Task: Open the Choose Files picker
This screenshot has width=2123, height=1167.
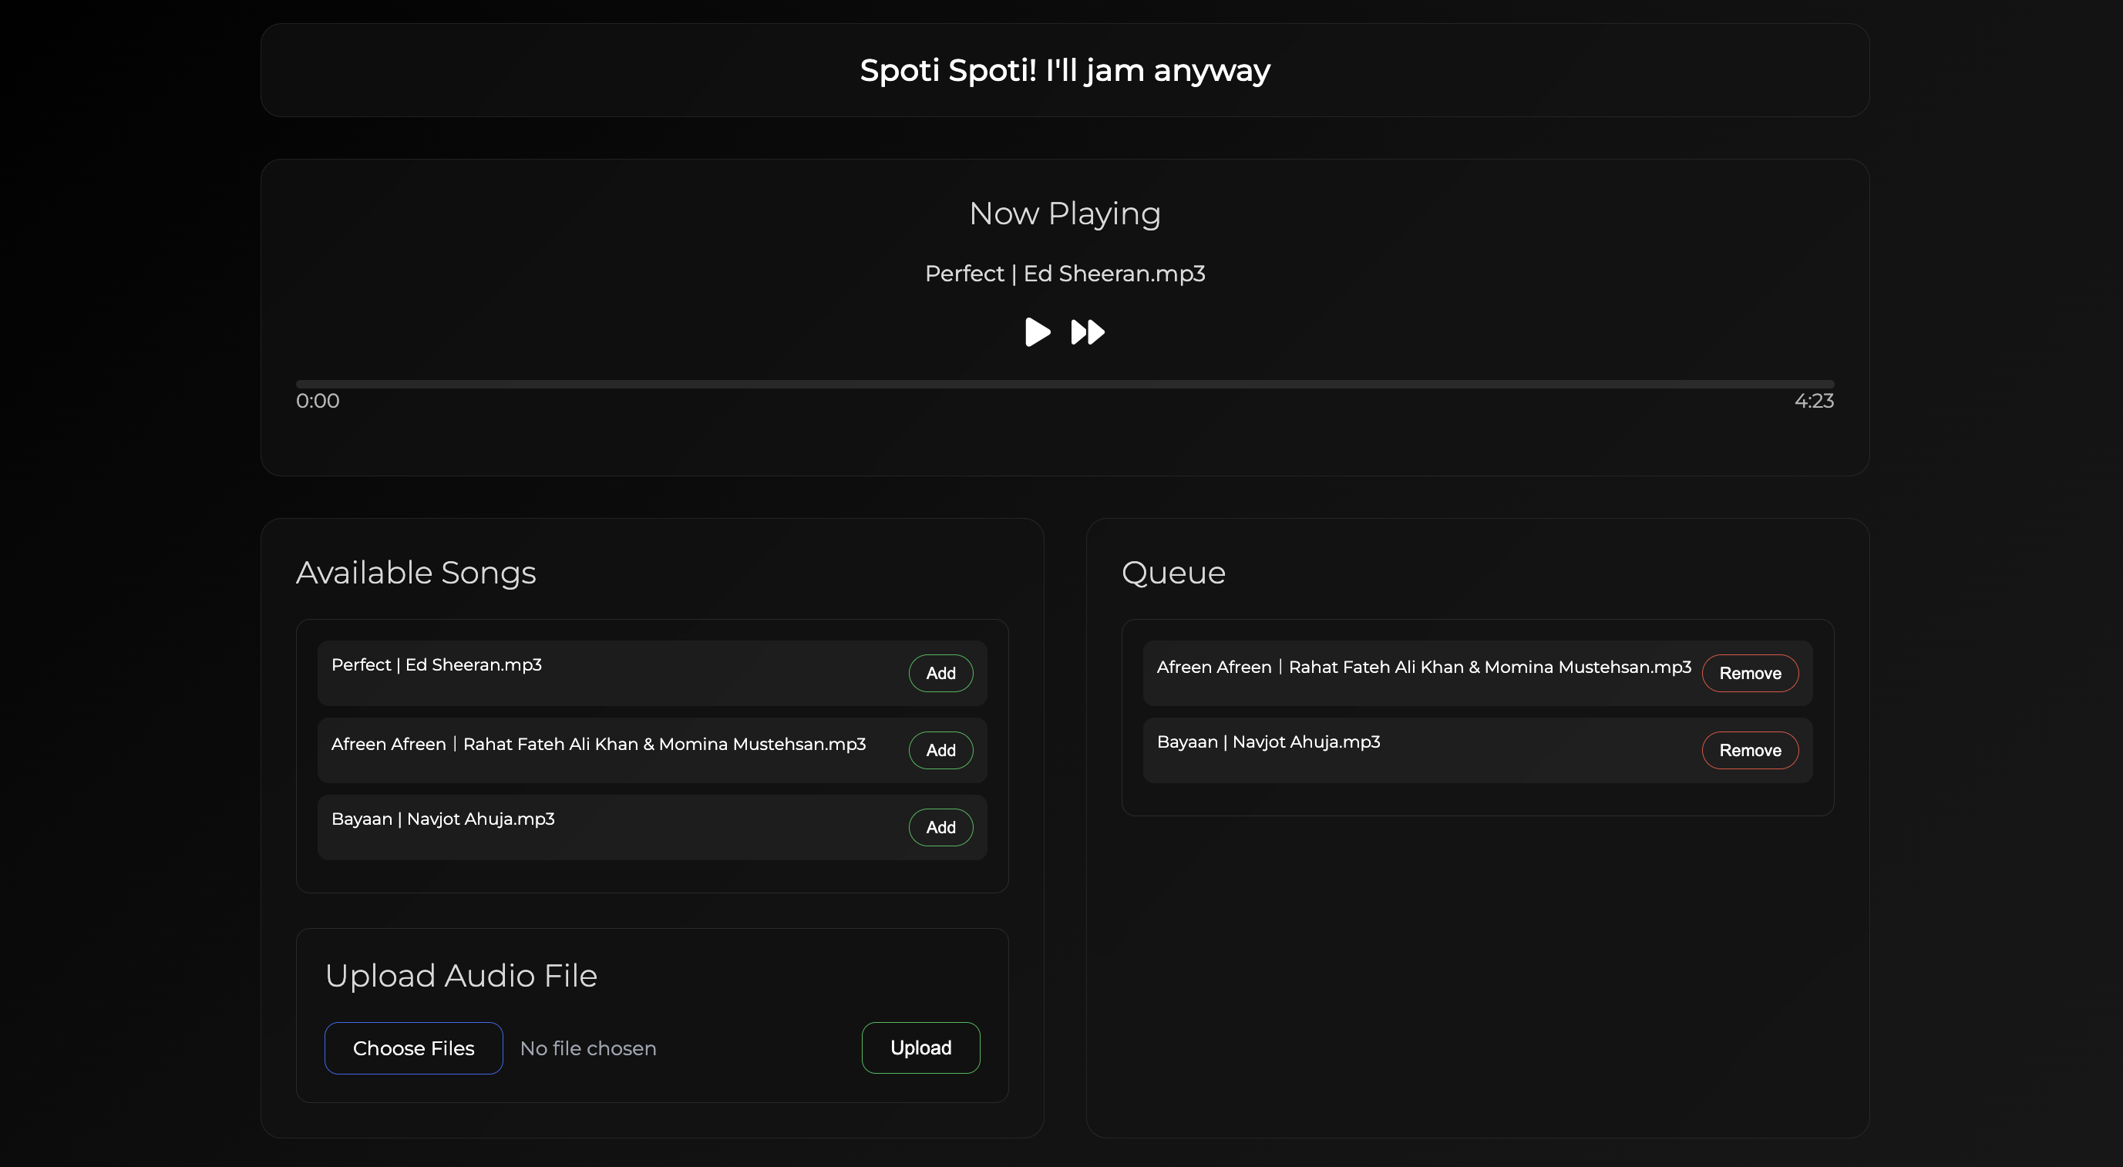Action: [x=413, y=1048]
